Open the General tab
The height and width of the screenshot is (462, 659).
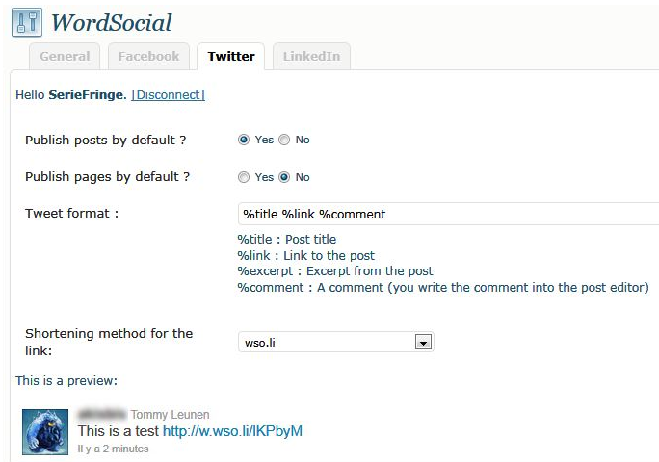[65, 56]
